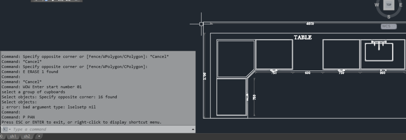Open the WCS coordinate system dropdown
The height and width of the screenshot is (140, 406).
click(x=389, y=26)
